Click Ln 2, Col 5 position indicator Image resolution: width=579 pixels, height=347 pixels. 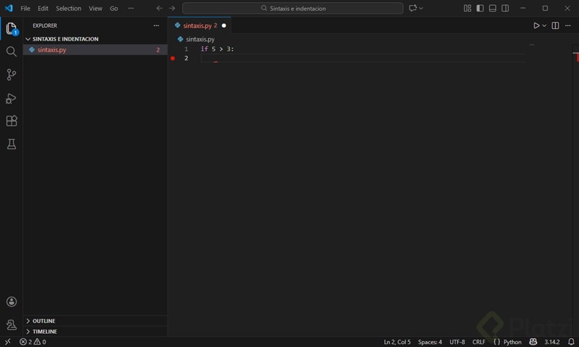click(x=397, y=342)
